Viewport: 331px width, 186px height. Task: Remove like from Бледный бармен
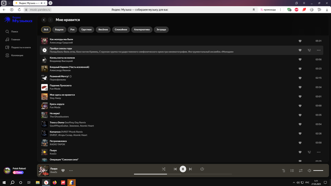tap(300, 68)
